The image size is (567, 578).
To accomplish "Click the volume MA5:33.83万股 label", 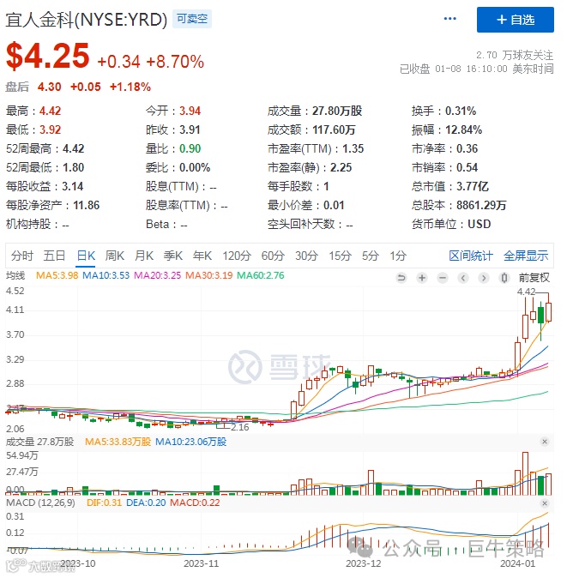I will pos(118,442).
